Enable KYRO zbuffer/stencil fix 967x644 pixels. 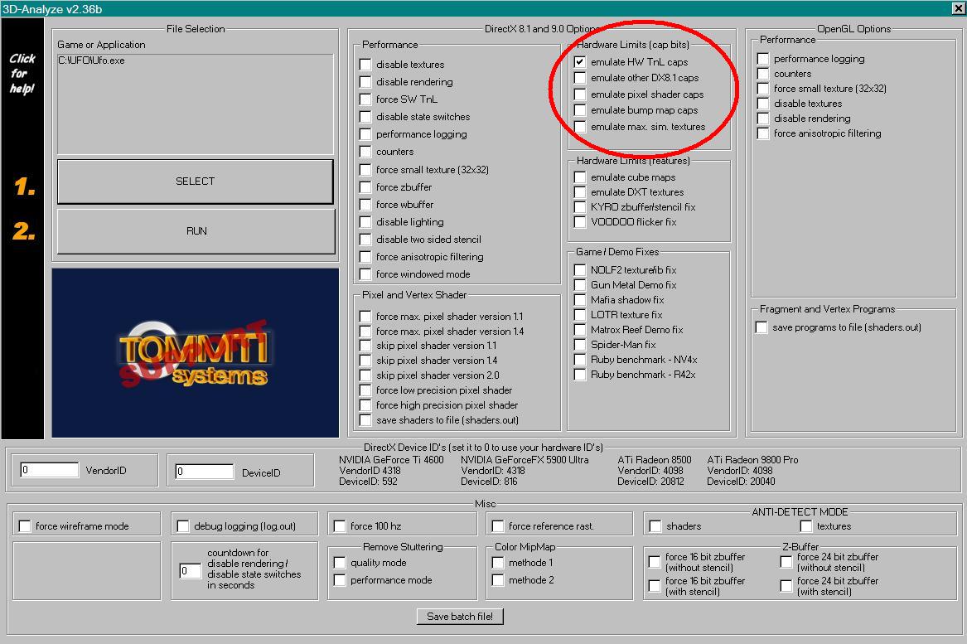580,207
